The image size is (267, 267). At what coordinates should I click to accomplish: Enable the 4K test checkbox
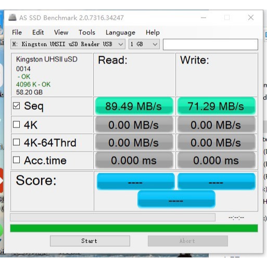pos(16,124)
